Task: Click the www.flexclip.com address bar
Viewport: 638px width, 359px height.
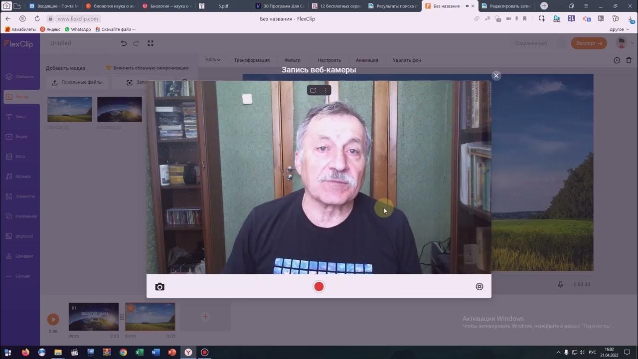Action: [x=78, y=18]
